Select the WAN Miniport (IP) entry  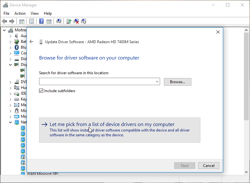coord(42,173)
